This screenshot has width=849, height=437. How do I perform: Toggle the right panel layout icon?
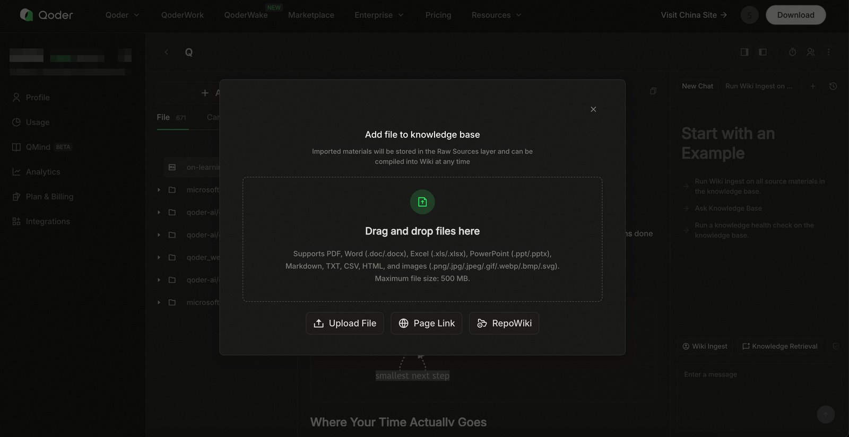(x=744, y=52)
